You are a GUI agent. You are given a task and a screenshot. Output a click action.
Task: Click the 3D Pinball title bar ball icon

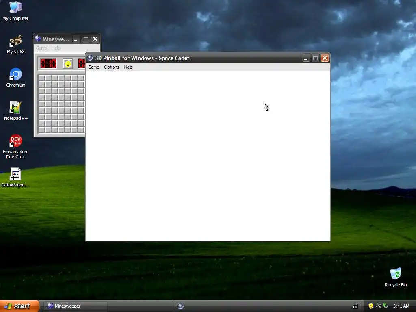(90, 58)
